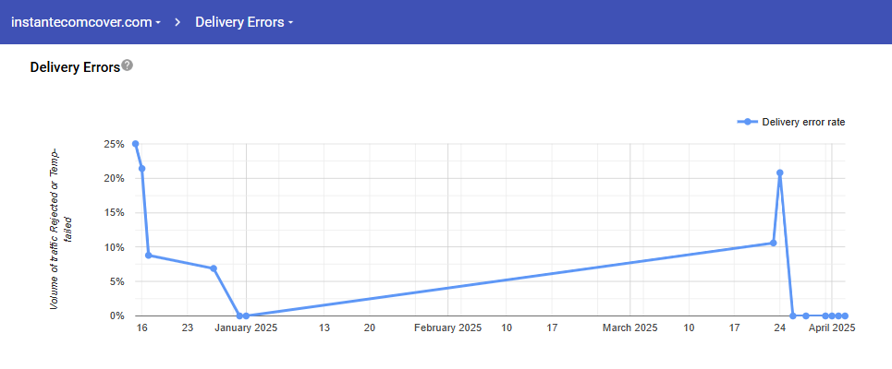Open the instantecomcover.com domain dropdown
This screenshot has width=892, height=369.
pos(86,22)
